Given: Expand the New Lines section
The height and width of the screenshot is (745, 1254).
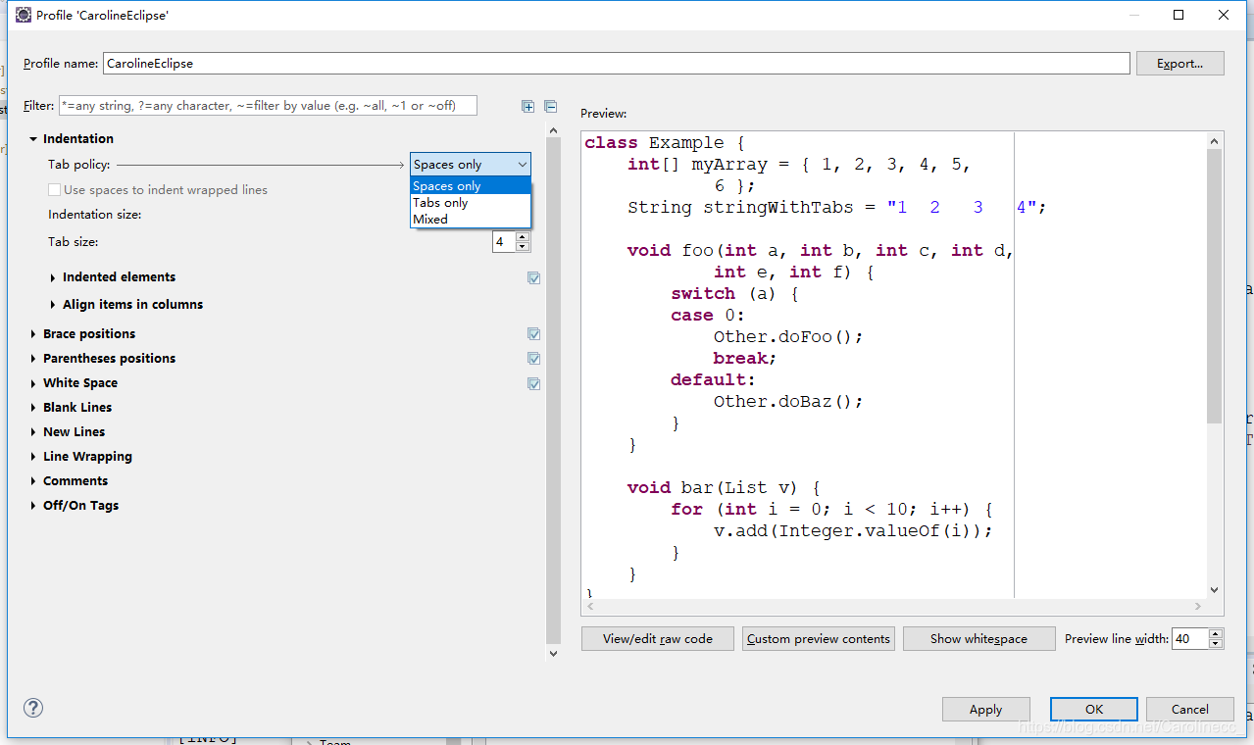Looking at the screenshot, I should tap(33, 432).
